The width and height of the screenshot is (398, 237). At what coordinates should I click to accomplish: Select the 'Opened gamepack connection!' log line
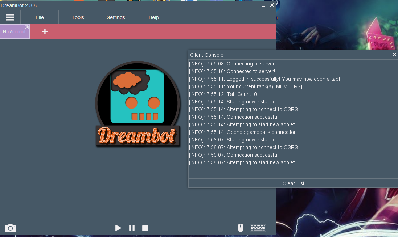tap(244, 132)
